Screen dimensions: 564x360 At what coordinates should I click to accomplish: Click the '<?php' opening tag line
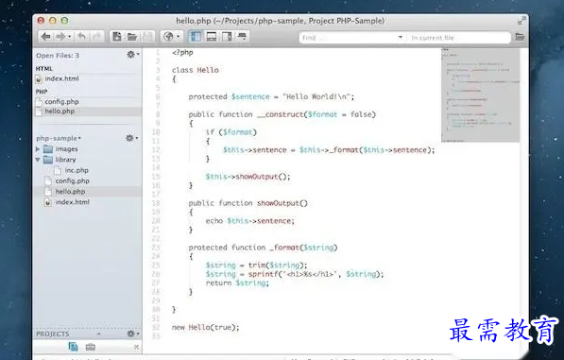pyautogui.click(x=182, y=53)
